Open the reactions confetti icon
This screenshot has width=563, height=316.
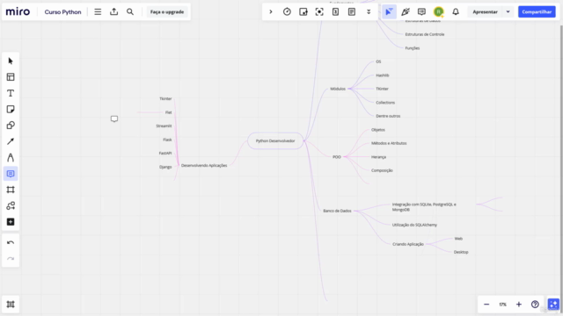coord(406,11)
